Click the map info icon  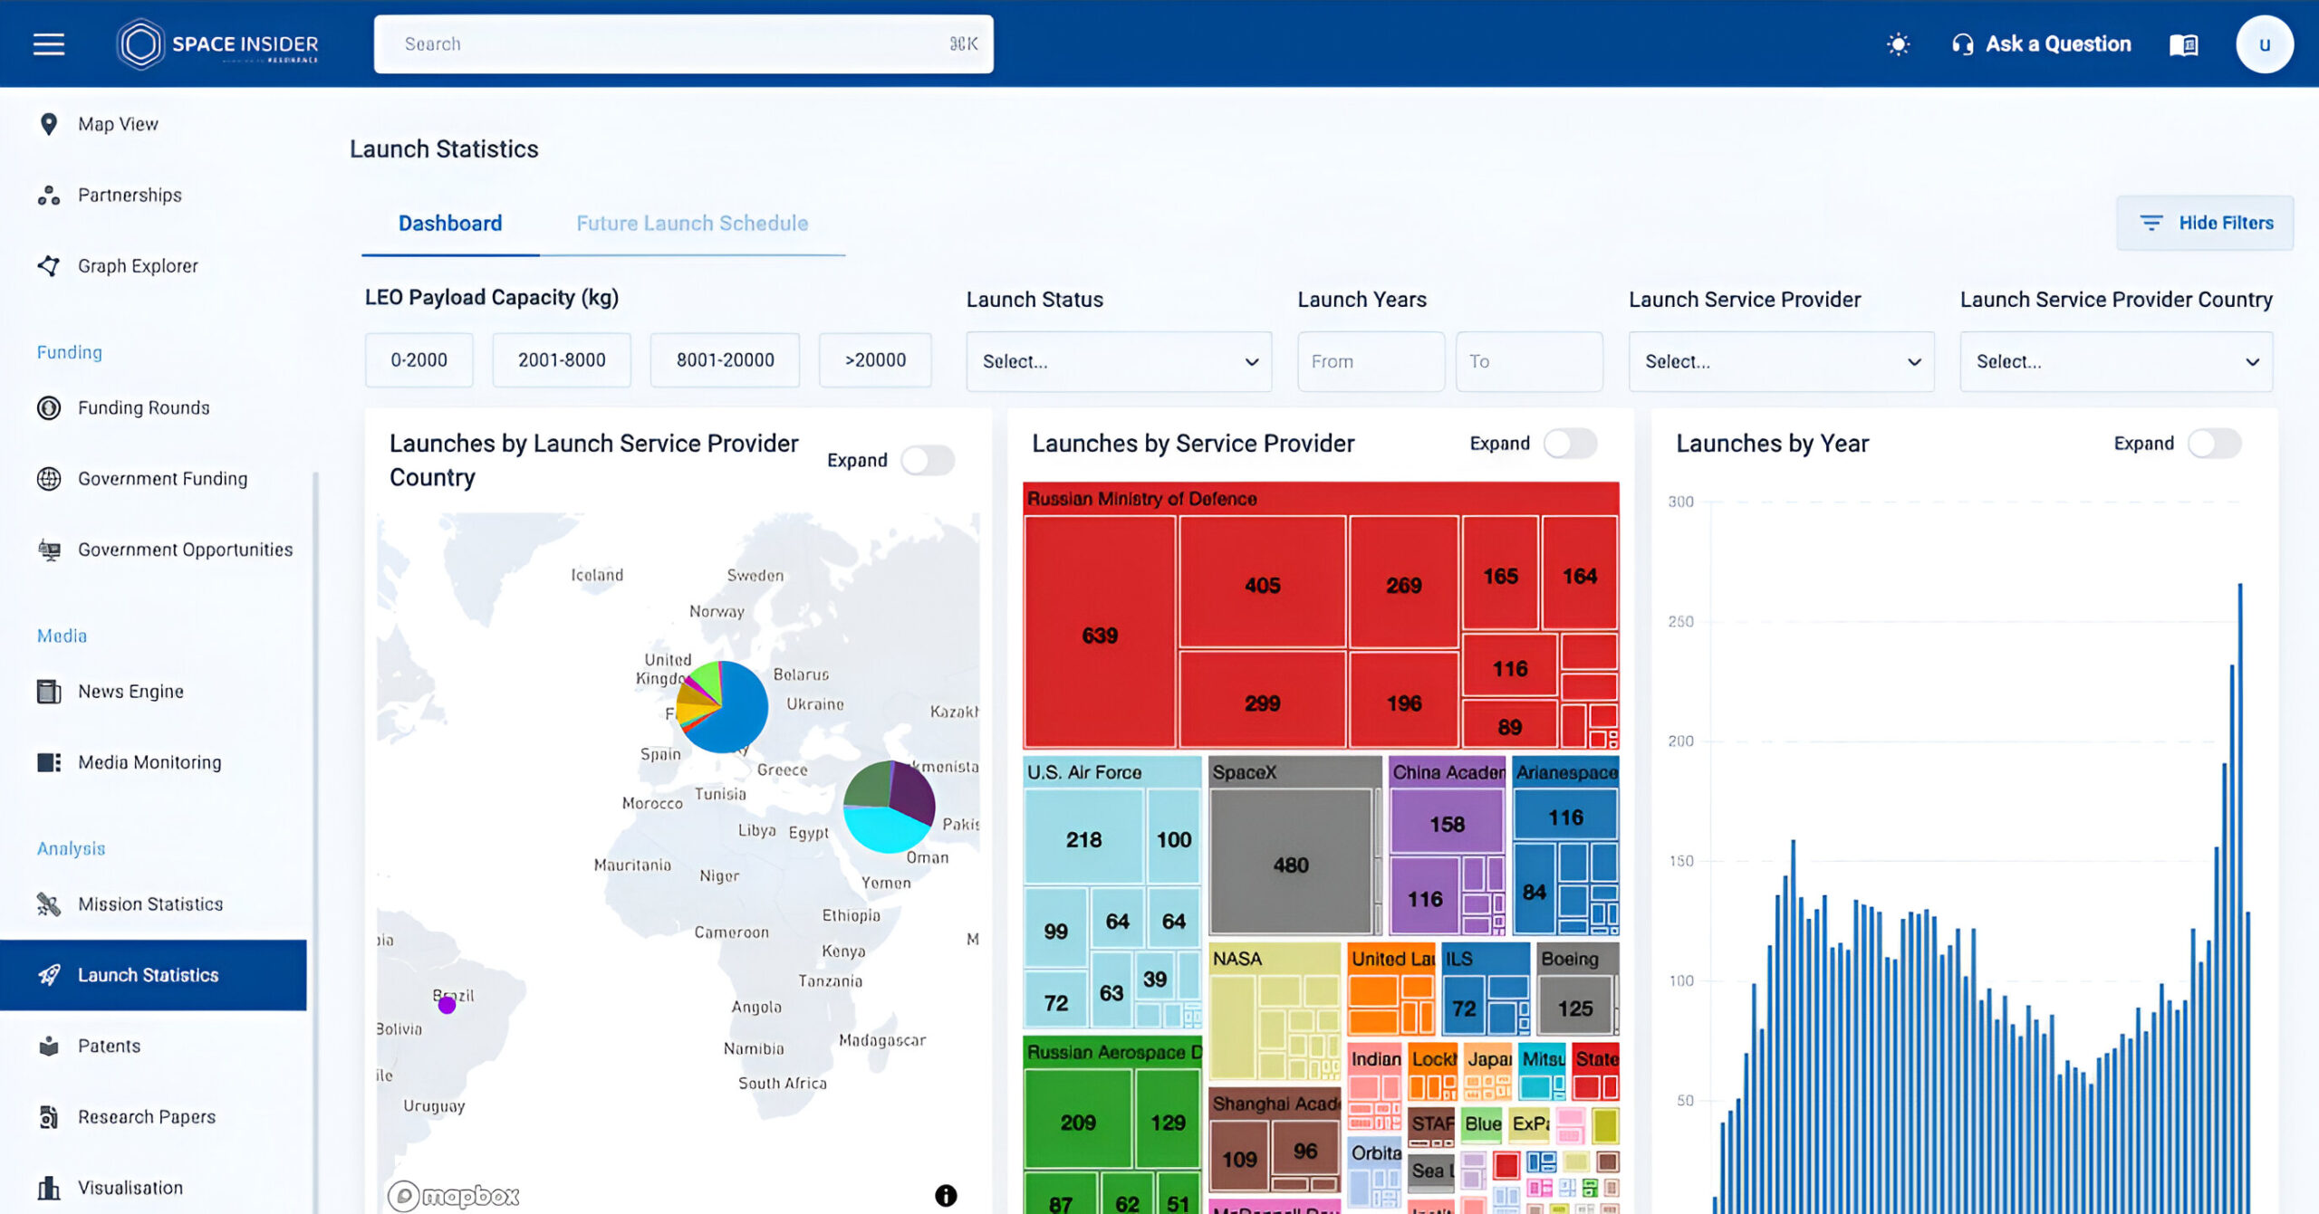tap(946, 1195)
